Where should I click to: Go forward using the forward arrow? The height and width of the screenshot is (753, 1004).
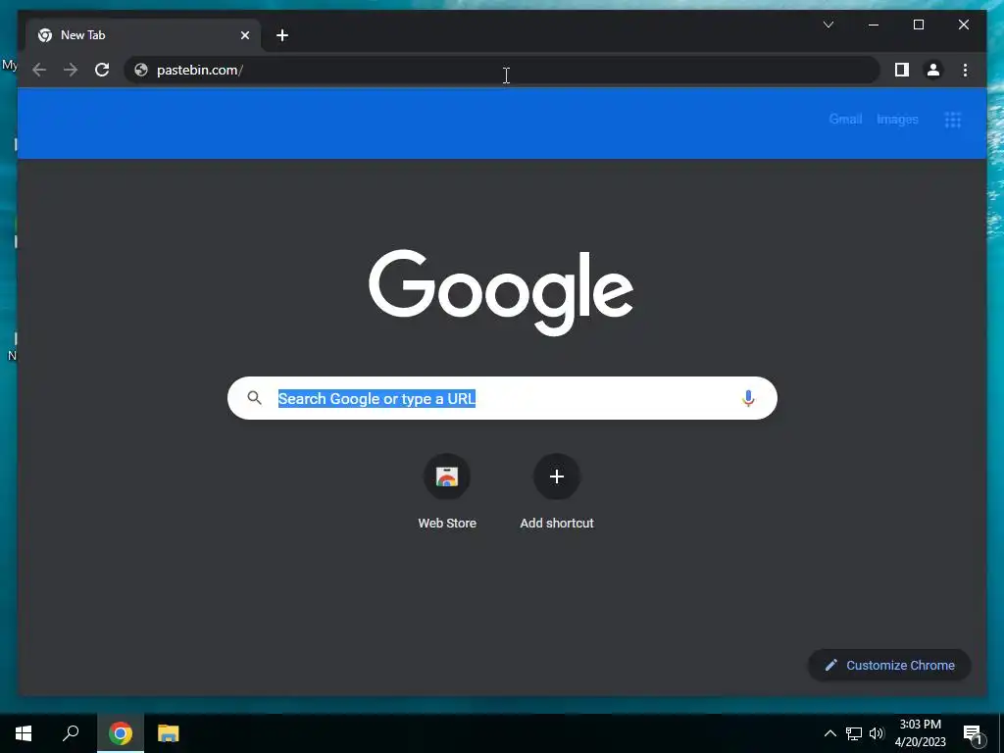[x=71, y=70]
